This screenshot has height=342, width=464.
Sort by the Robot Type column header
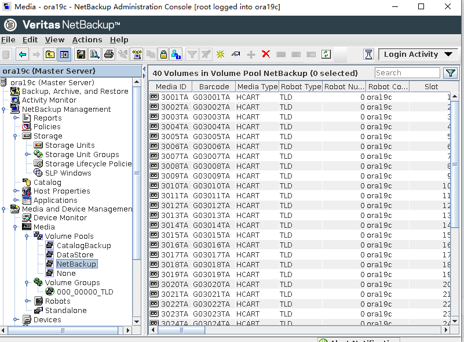tap(301, 87)
